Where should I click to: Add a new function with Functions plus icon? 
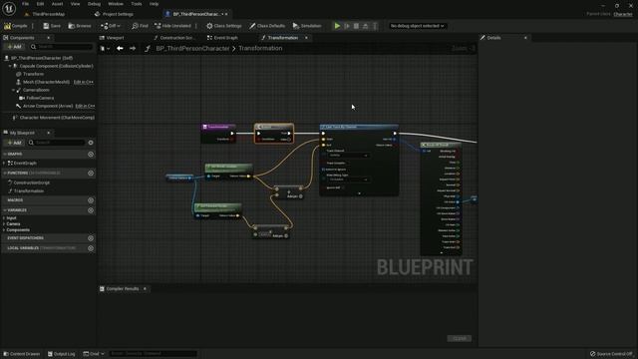tap(91, 174)
